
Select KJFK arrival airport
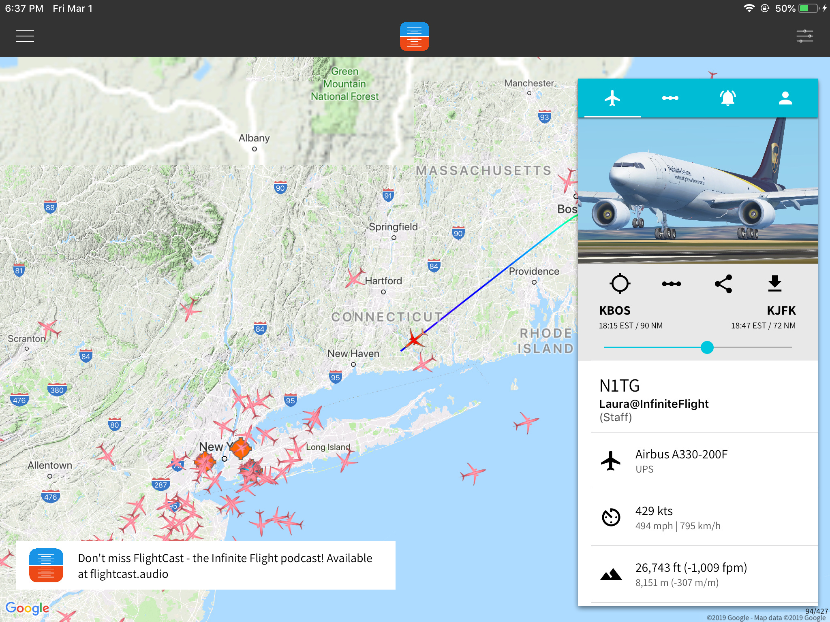coord(781,311)
